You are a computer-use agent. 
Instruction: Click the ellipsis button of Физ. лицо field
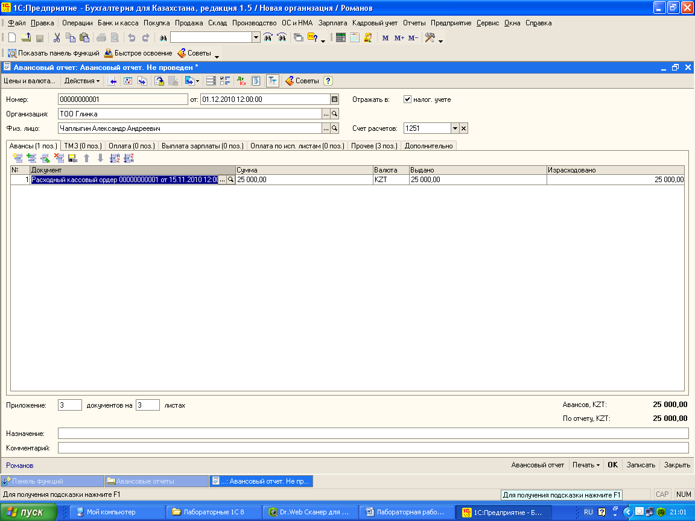click(x=326, y=128)
